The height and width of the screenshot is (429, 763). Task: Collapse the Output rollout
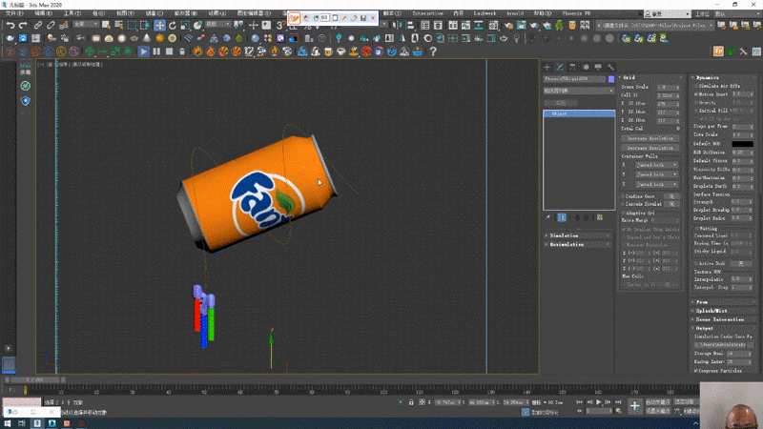pyautogui.click(x=724, y=328)
